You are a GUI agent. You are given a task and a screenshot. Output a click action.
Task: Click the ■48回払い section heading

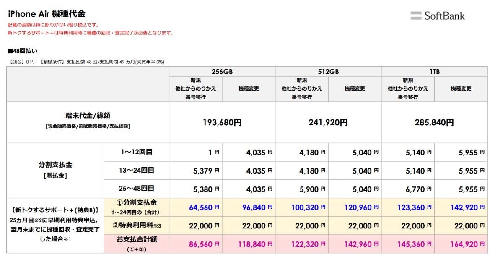click(23, 51)
